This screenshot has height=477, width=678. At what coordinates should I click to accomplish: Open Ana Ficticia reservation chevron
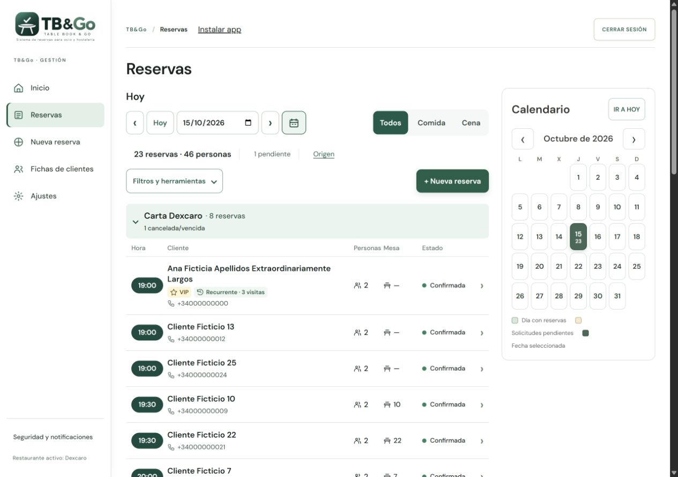click(482, 286)
